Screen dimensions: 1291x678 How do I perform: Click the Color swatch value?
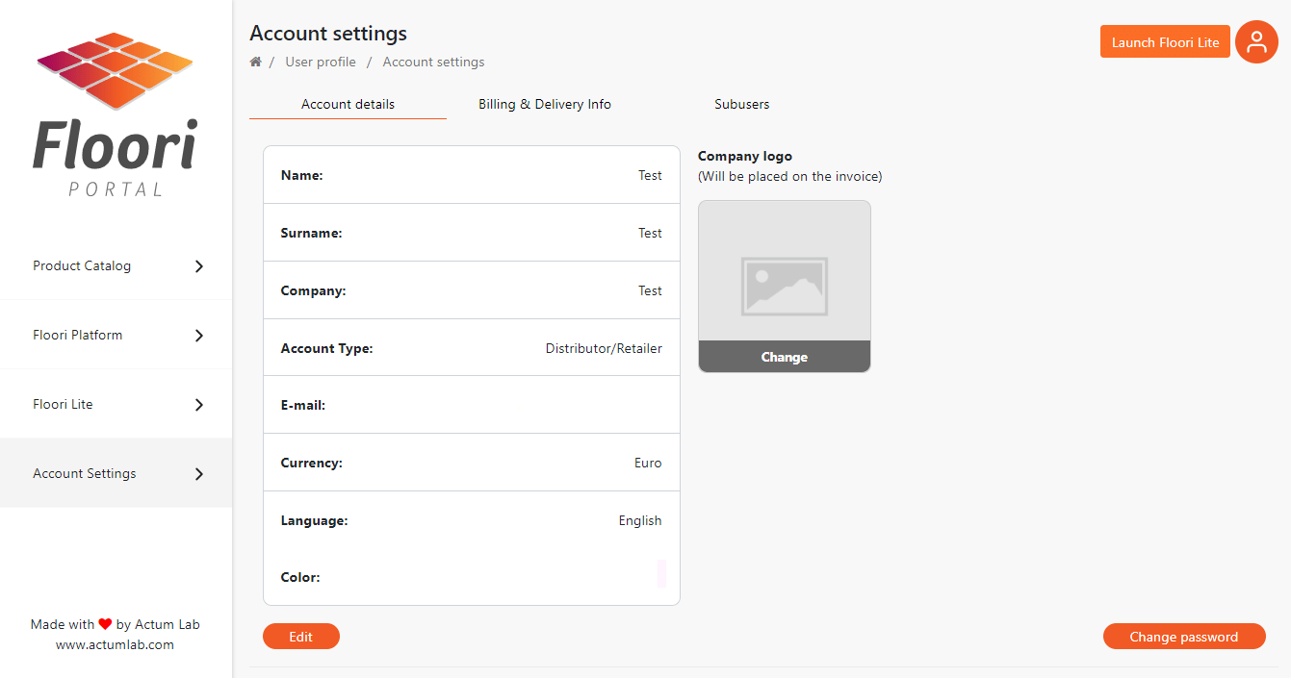[x=661, y=573]
